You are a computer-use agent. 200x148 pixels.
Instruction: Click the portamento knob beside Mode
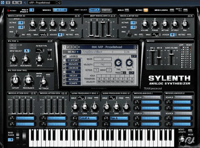(182, 140)
